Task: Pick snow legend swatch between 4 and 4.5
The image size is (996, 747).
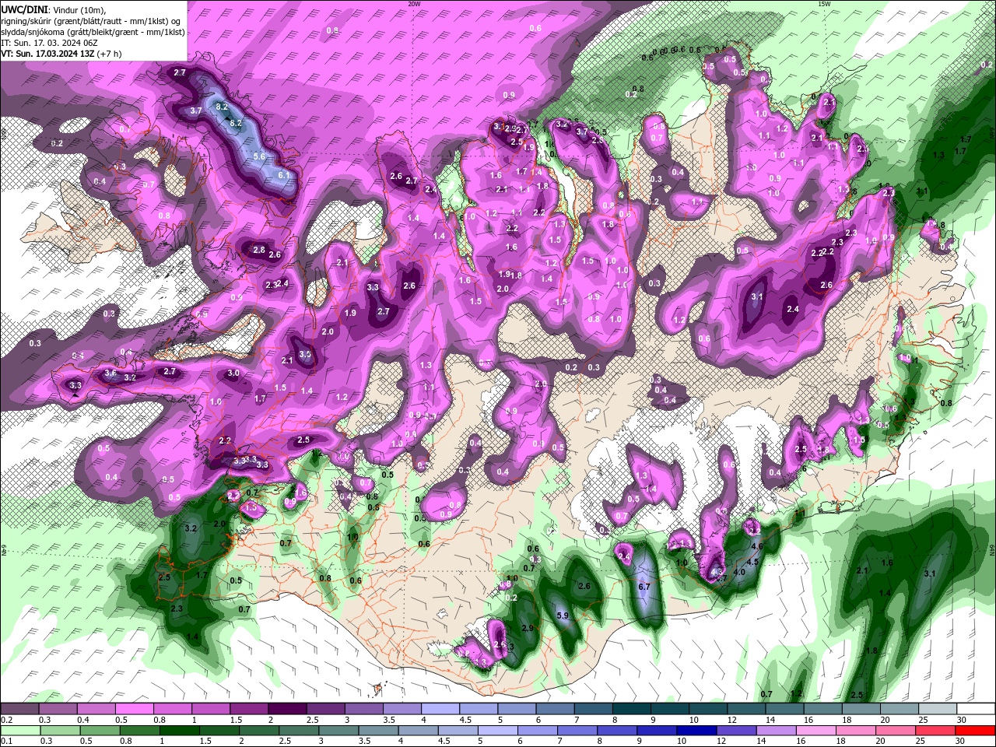Action: (x=440, y=709)
